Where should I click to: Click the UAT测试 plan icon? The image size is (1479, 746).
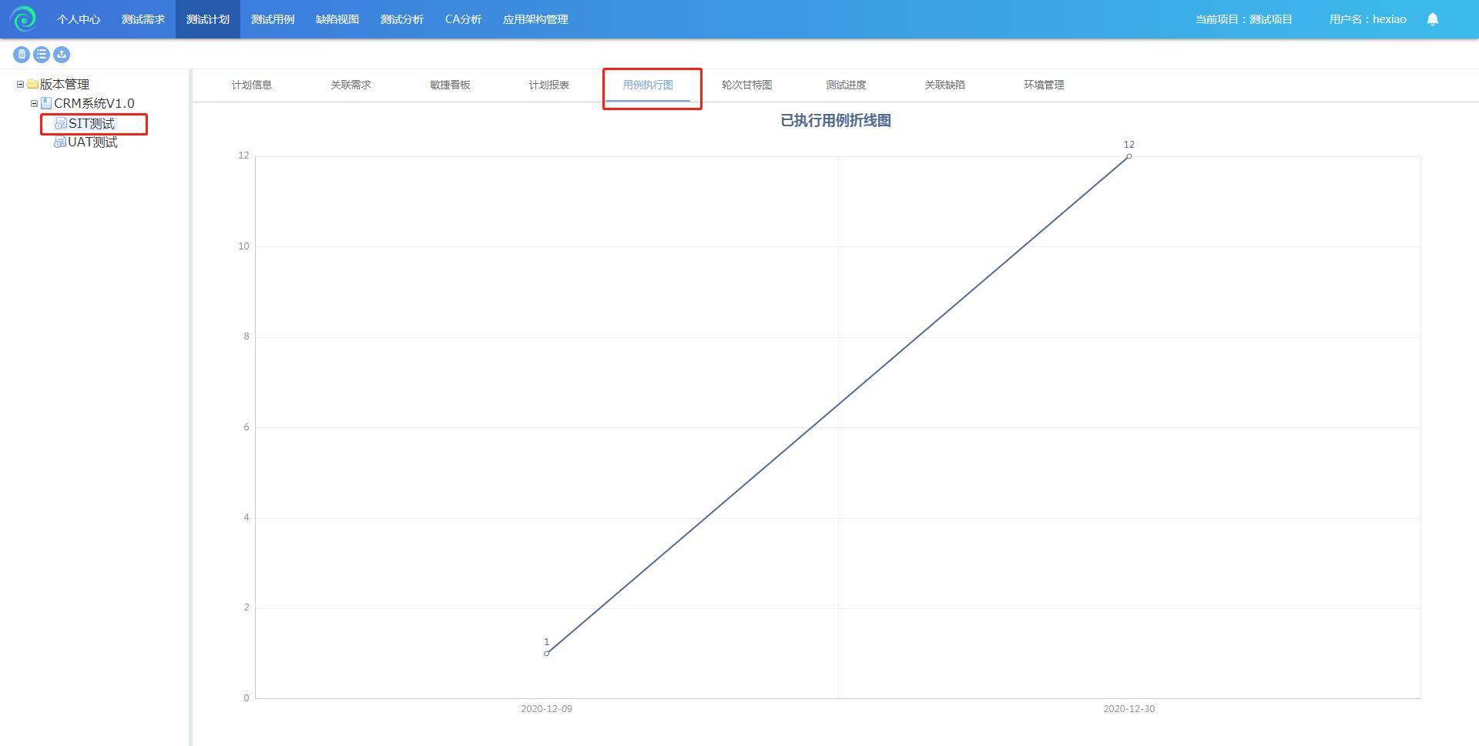tap(60, 142)
